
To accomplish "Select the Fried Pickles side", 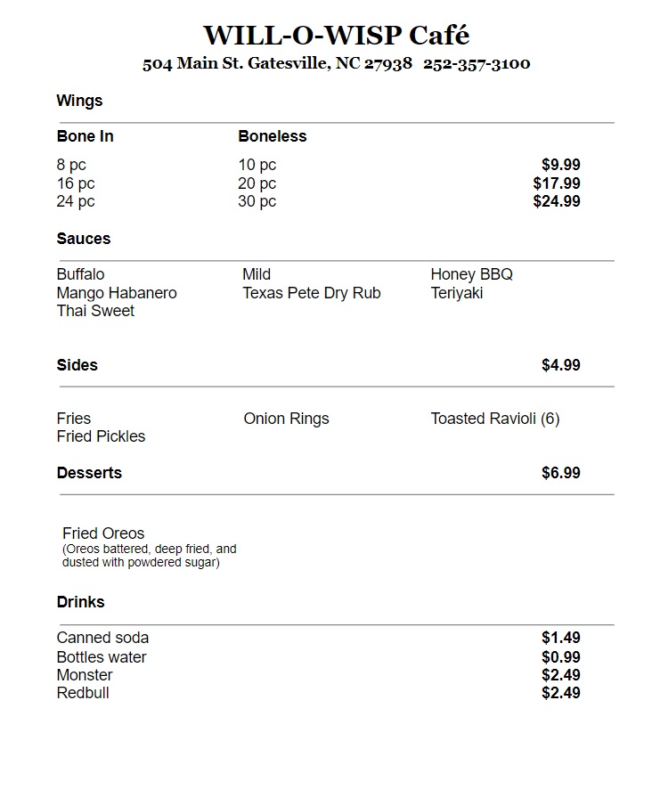I will (x=101, y=436).
